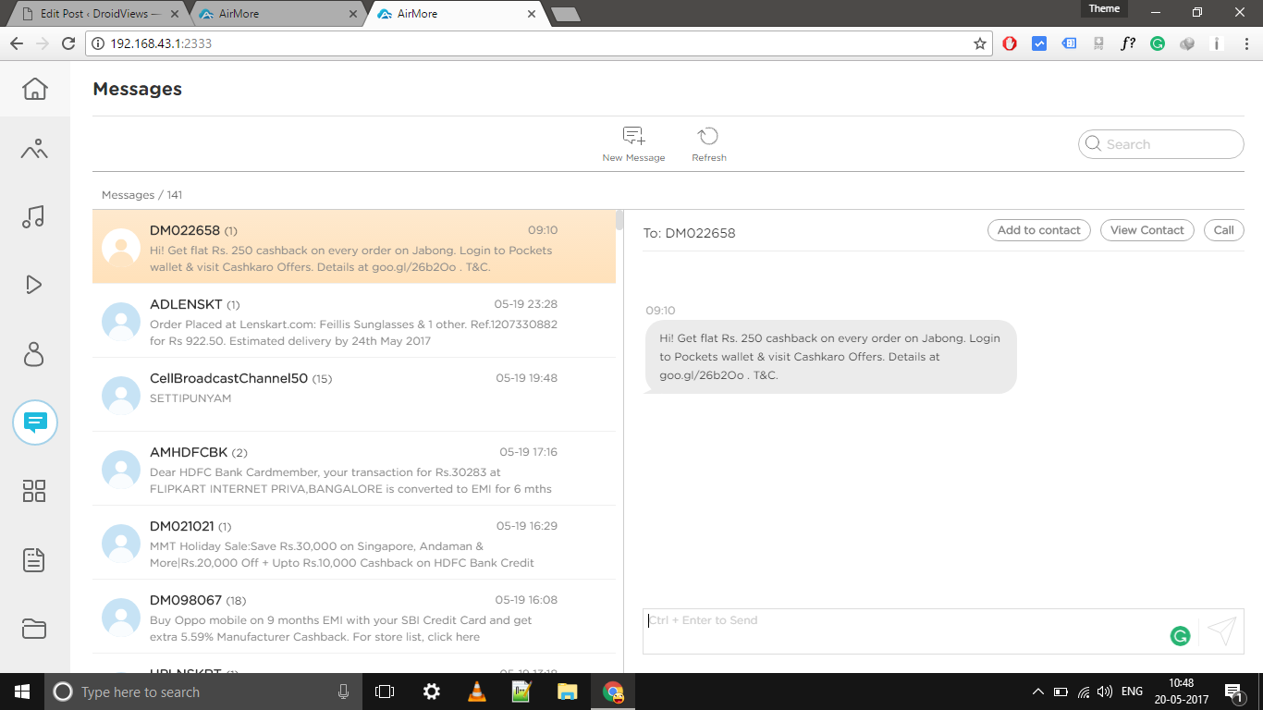Open Task View from the taskbar

[x=385, y=692]
